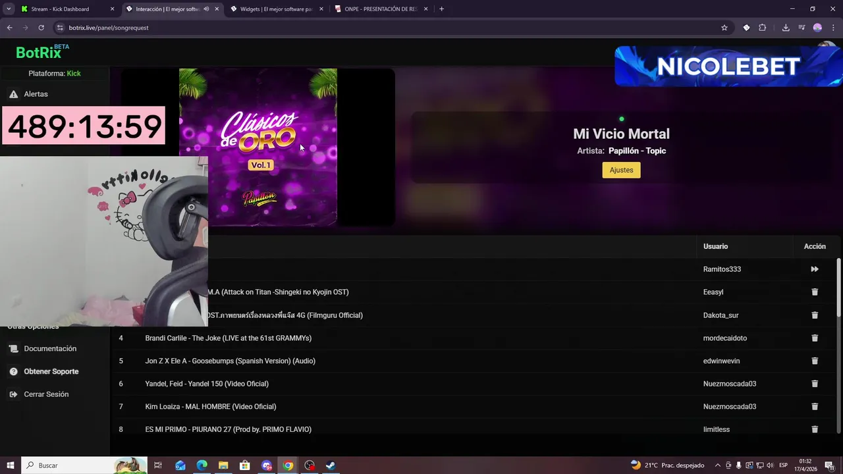Viewport: 843px width, 474px height.
Task: Open Microsoft Edge from taskbar
Action: tap(202, 465)
